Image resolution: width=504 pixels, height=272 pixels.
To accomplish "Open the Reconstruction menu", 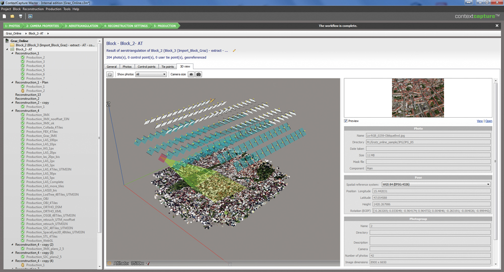I will 33,9.
